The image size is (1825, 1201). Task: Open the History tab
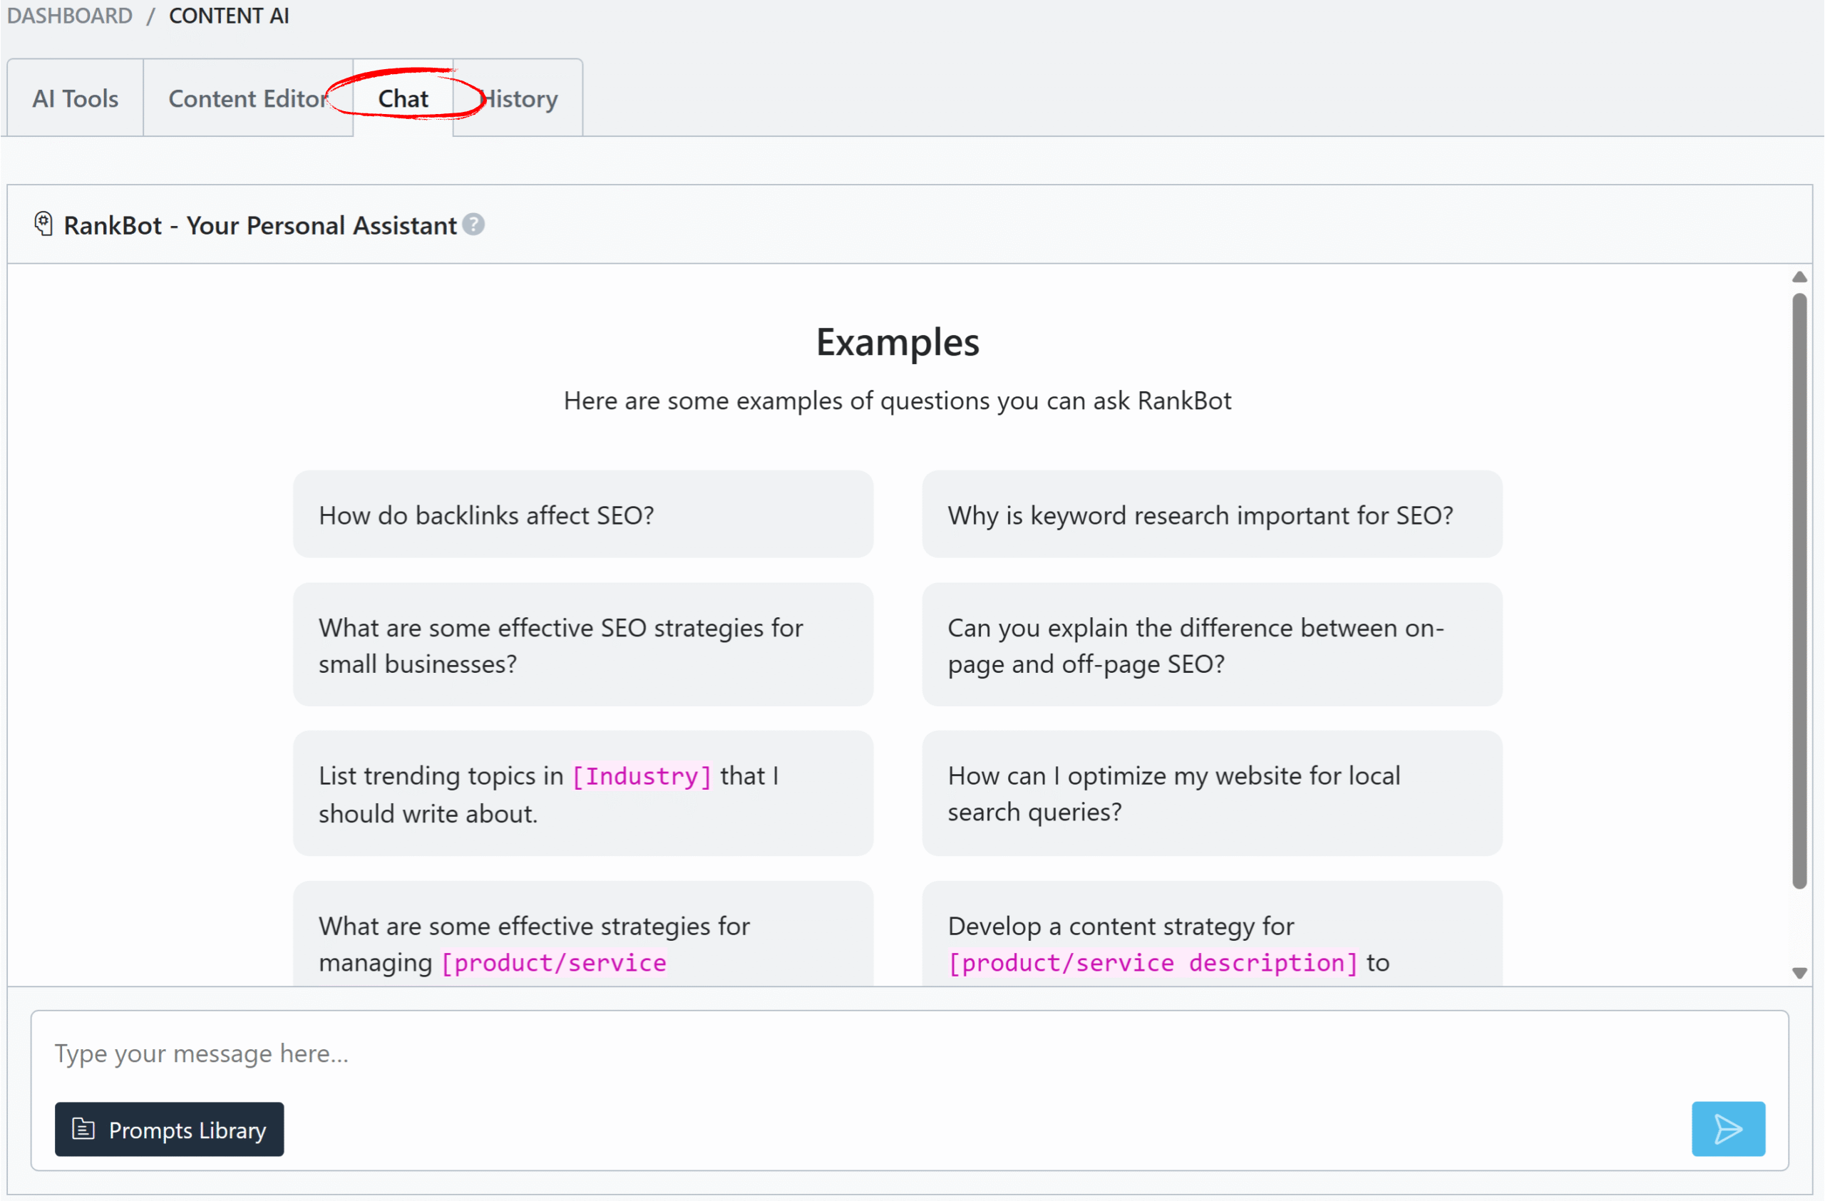[519, 98]
